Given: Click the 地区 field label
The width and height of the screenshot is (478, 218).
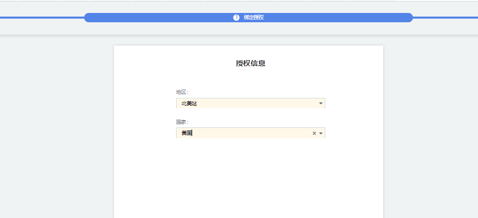Looking at the screenshot, I should click(x=182, y=92).
